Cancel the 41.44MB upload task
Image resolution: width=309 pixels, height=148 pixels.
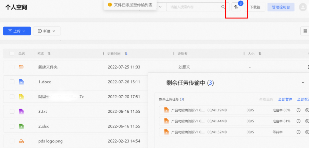coord(307,121)
